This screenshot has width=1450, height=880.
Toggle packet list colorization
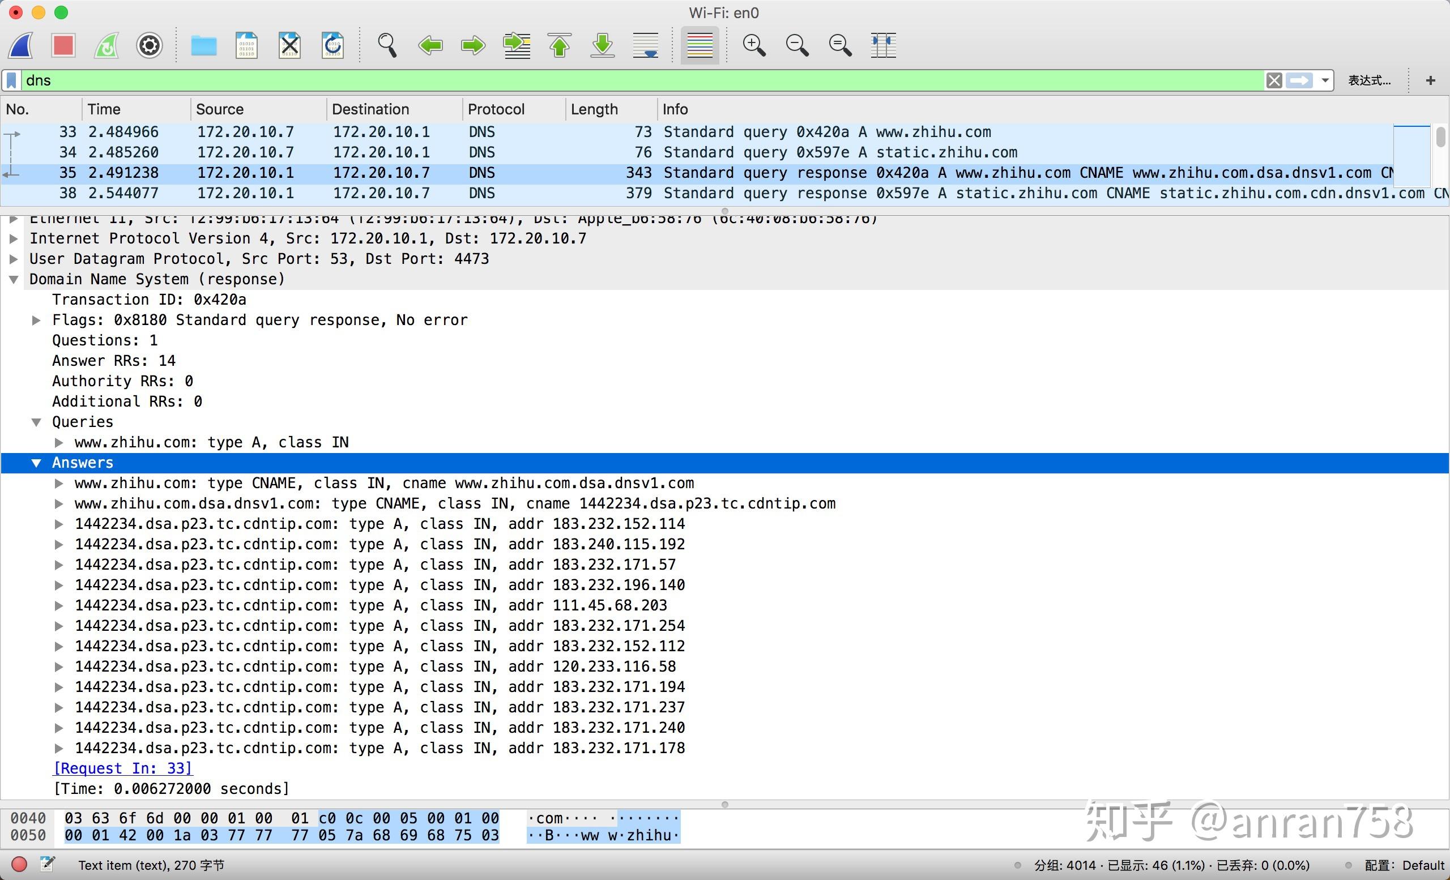point(700,45)
